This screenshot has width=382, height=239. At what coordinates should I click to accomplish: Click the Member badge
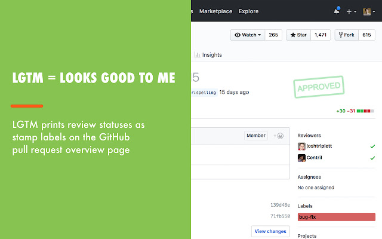tap(256, 136)
